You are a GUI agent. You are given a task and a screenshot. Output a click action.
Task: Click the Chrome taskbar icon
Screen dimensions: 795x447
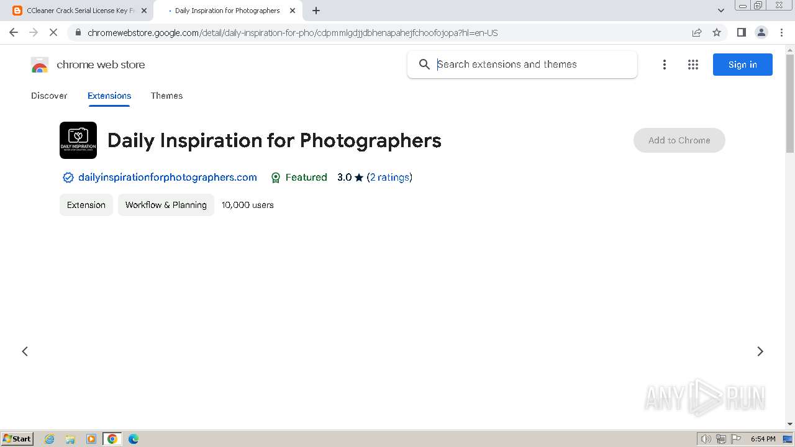(112, 439)
